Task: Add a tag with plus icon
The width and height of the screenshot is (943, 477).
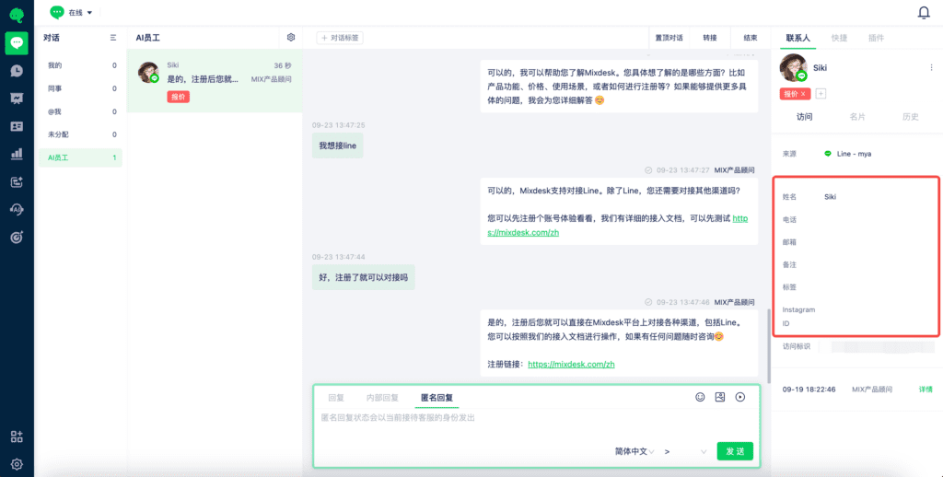Action: click(x=822, y=94)
